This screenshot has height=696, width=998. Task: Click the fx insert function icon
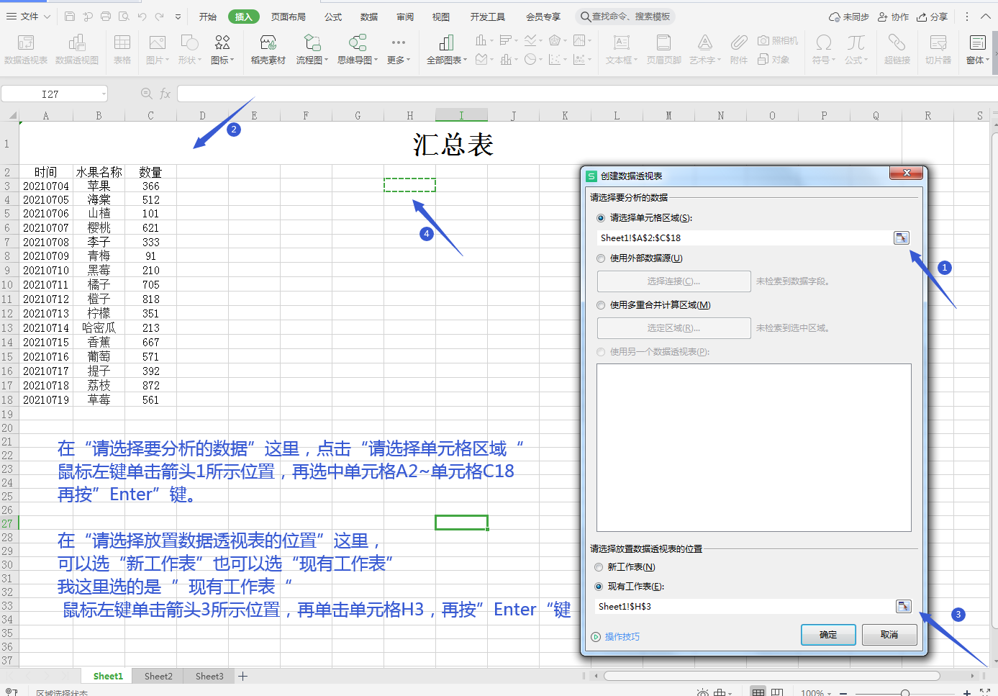tap(165, 94)
